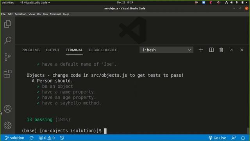Open the Manage gear icon
The height and width of the screenshot is (141, 250).
tap(7, 125)
